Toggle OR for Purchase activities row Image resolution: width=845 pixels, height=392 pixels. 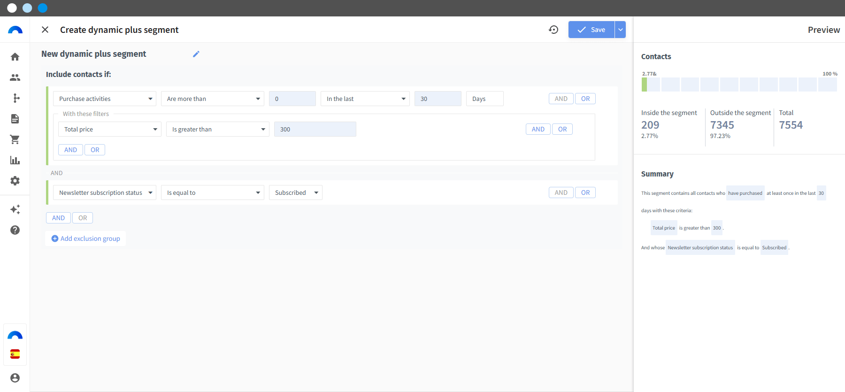tap(585, 99)
